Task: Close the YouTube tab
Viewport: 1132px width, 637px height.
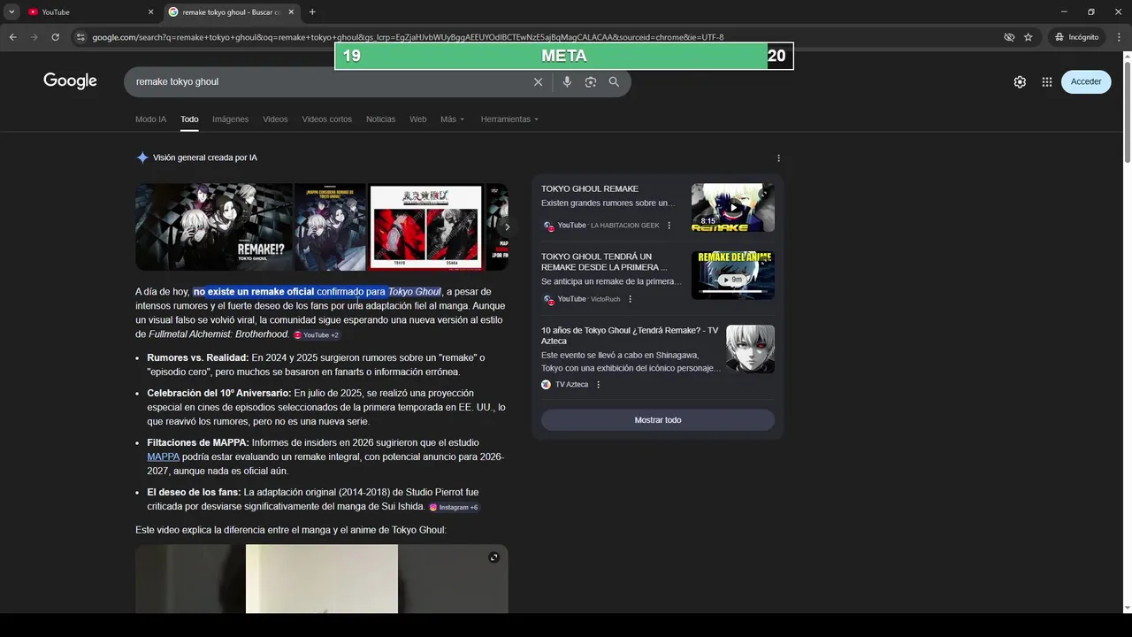Action: (150, 12)
